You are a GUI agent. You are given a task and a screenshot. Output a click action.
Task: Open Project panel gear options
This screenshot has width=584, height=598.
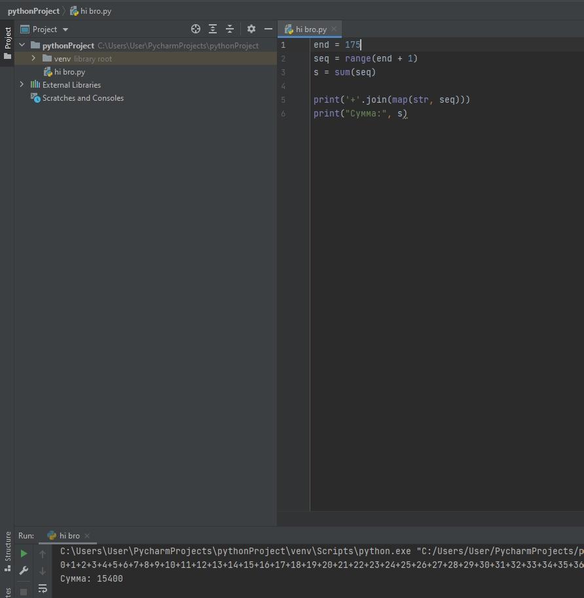tap(251, 29)
